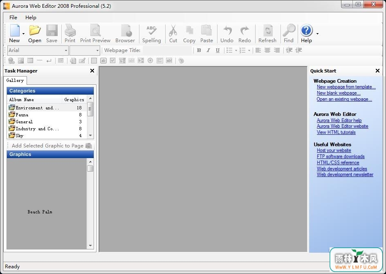
Task: Click 'New webpage from template...' link
Action: tap(346, 87)
